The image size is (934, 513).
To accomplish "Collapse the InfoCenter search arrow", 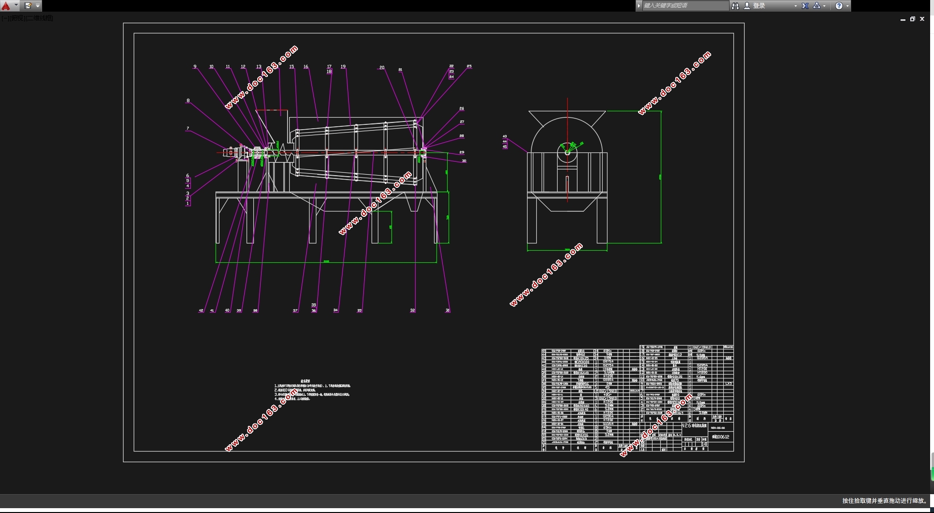I will click(x=639, y=6).
